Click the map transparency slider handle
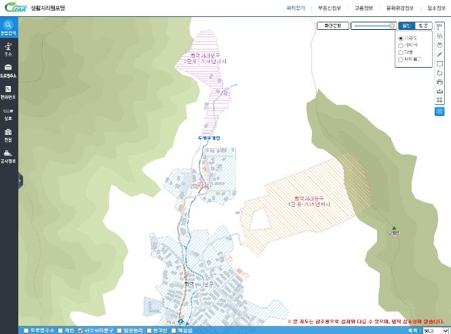The width and height of the screenshot is (451, 334). coord(392,25)
